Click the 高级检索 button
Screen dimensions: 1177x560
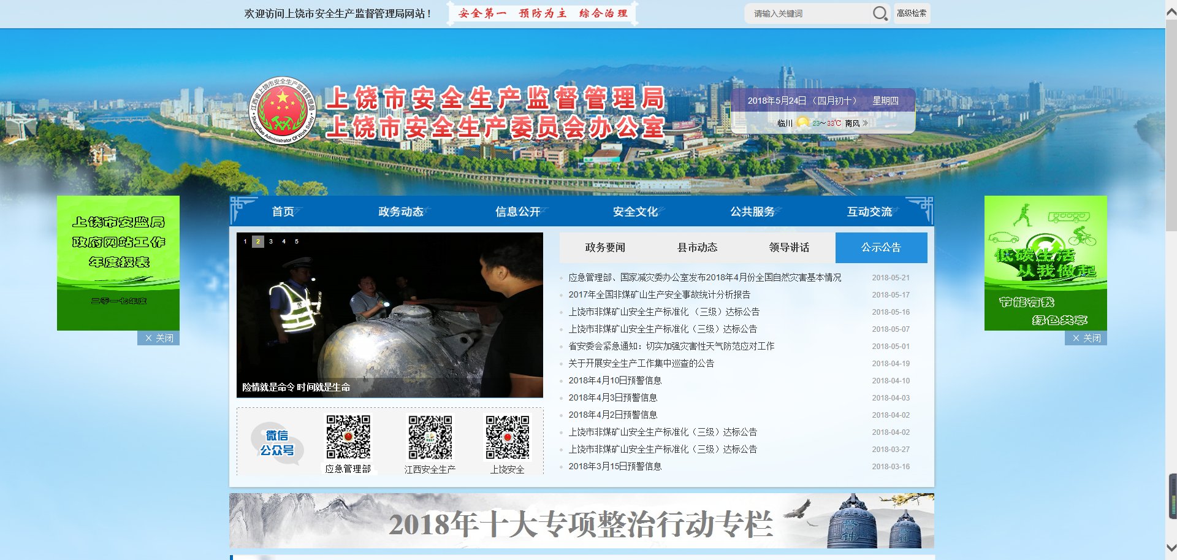click(x=912, y=13)
